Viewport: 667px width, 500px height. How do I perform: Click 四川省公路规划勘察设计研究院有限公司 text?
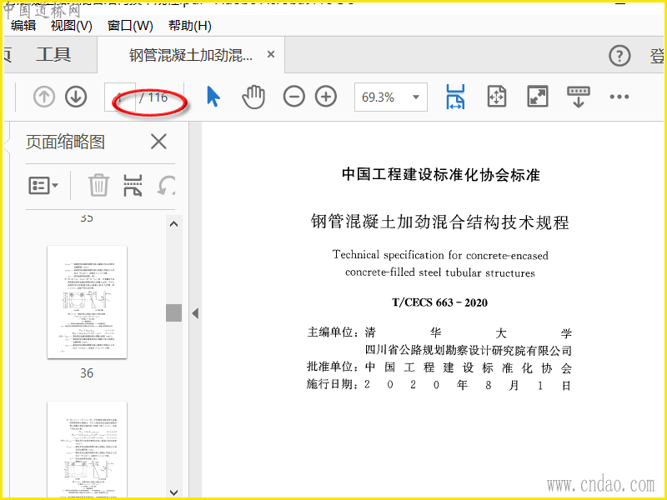point(468,350)
